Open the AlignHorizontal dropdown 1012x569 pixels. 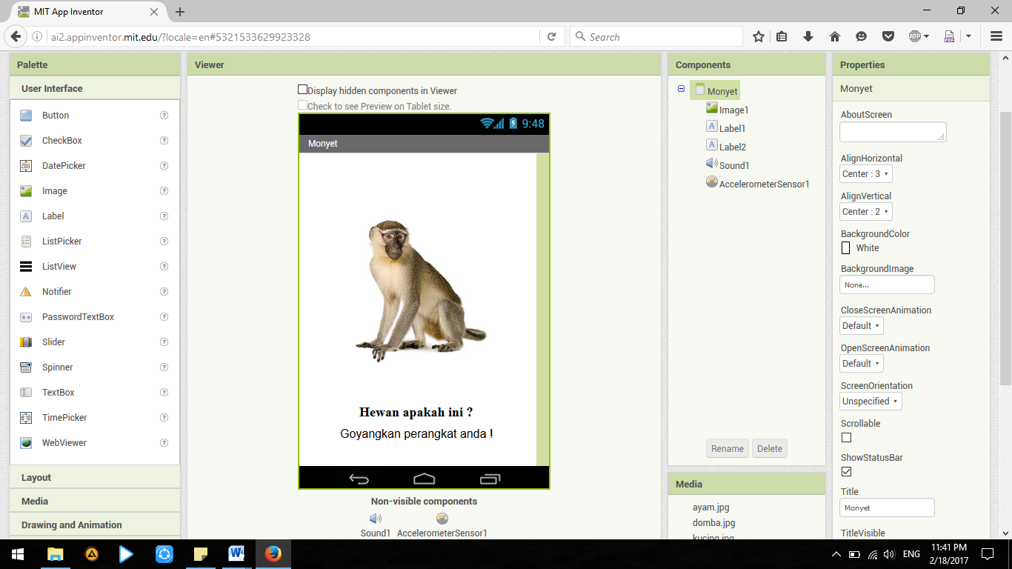[x=866, y=174]
